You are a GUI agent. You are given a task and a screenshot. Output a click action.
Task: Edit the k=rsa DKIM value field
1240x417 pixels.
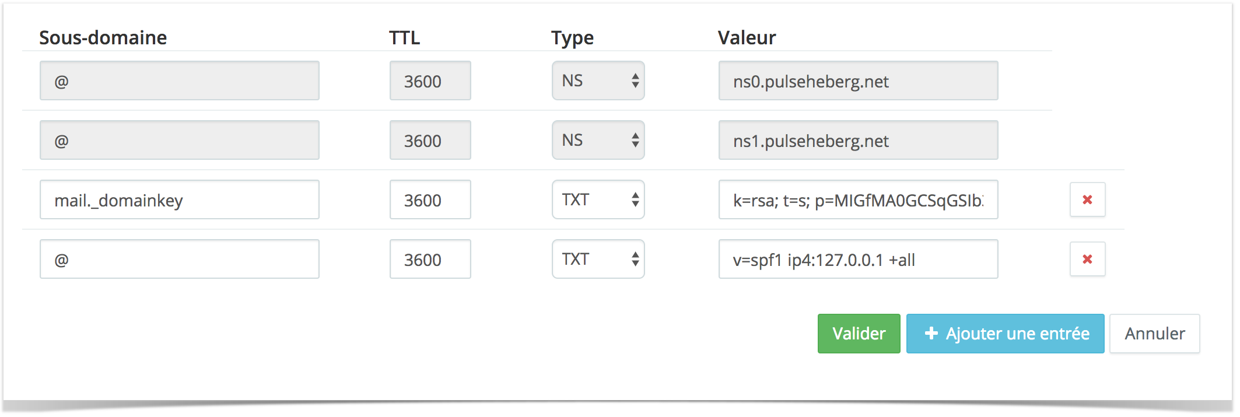pyautogui.click(x=858, y=199)
